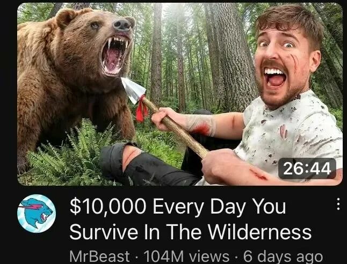Viewport: 347px width, 264px height.
Task: Click the "6 days ago" upload date
Action: [x=283, y=256]
